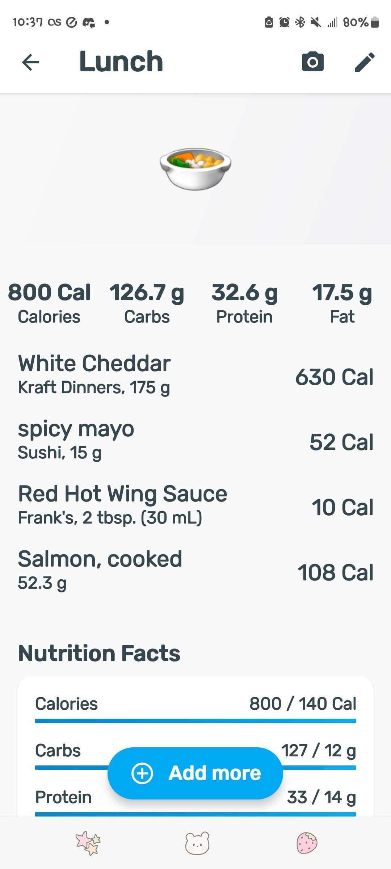Image resolution: width=391 pixels, height=869 pixels.
Task: Tap the back arrow icon
Action: 31,62
